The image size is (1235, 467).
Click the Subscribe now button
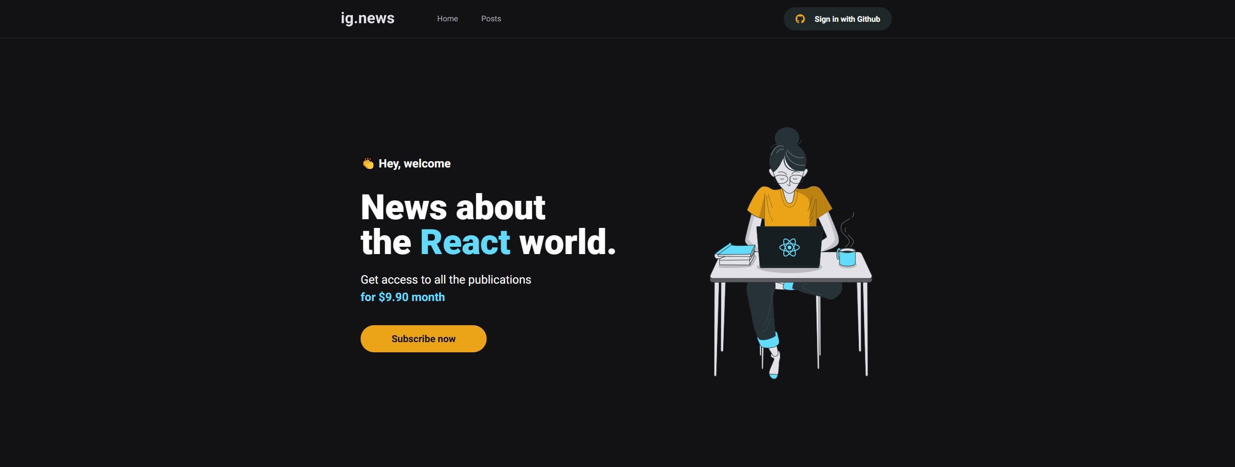point(423,339)
